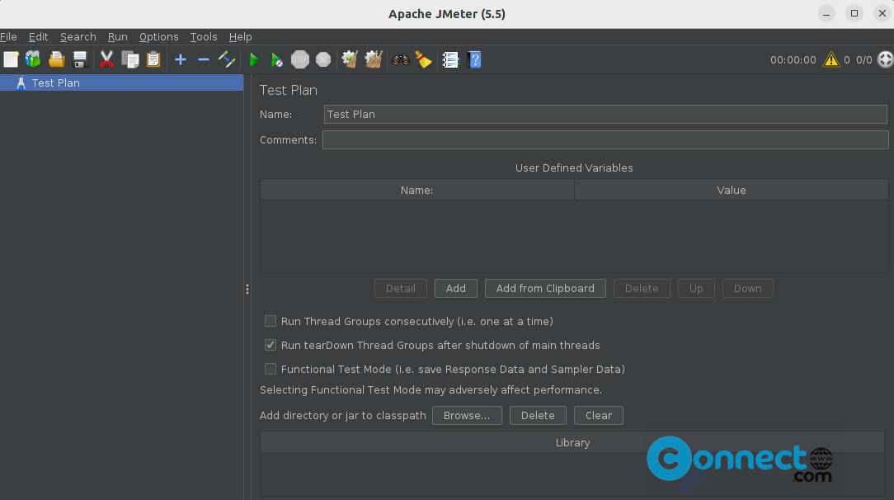Clear results with single broom icon
The width and height of the screenshot is (894, 500).
click(x=350, y=59)
